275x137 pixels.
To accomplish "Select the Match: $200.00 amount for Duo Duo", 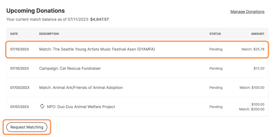I will 252,109.
